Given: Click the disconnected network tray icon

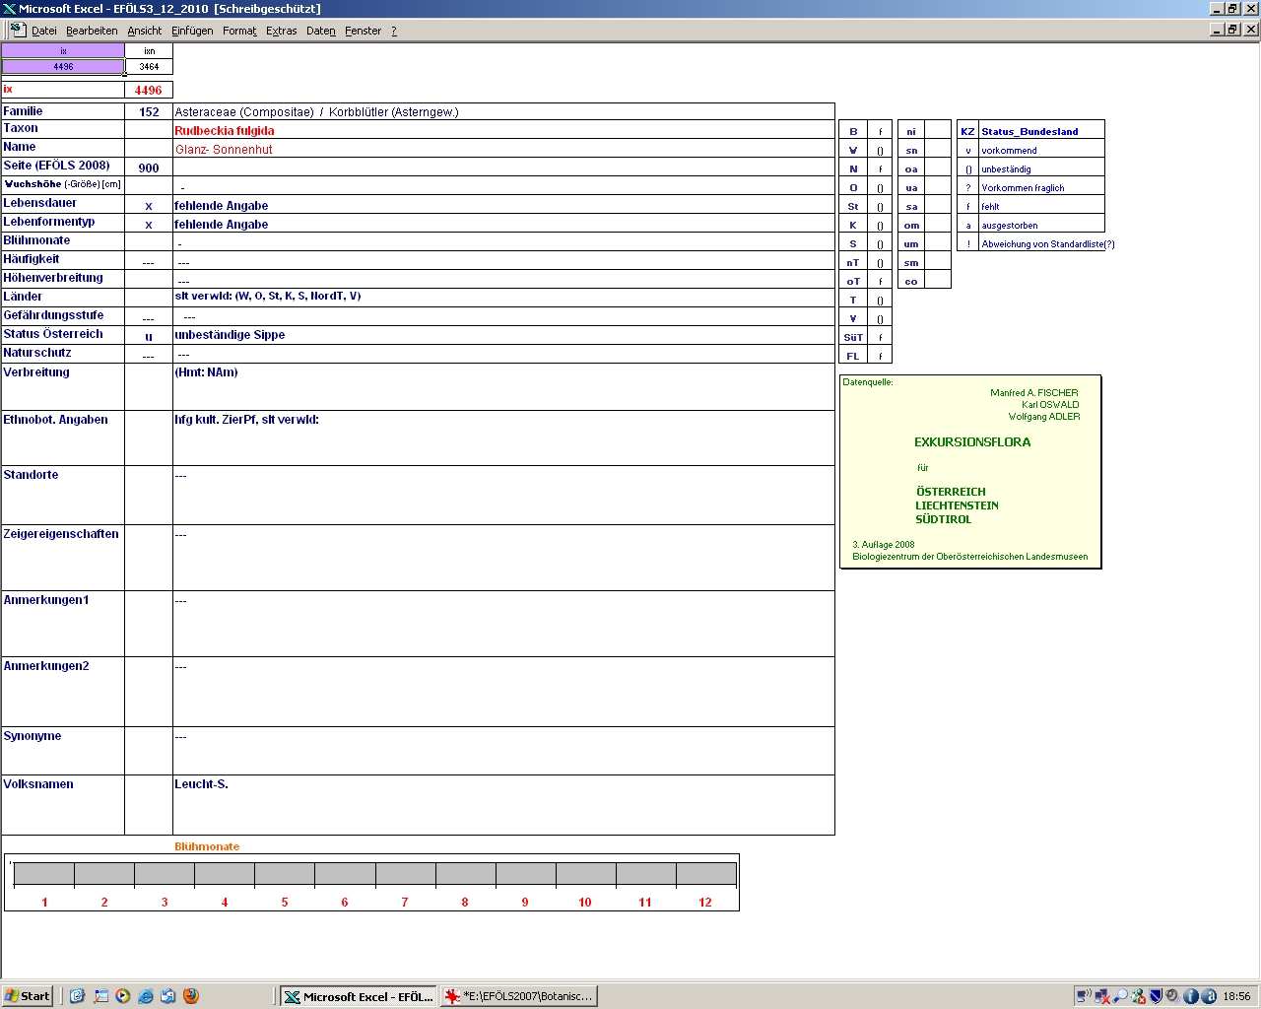Looking at the screenshot, I should 1102,996.
